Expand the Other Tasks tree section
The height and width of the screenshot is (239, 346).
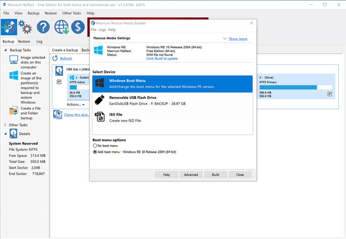tap(6, 125)
